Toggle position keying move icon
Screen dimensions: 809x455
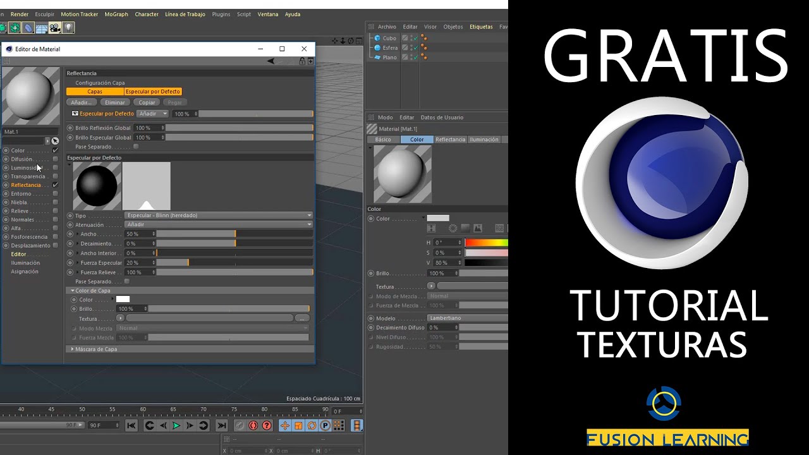point(285,426)
